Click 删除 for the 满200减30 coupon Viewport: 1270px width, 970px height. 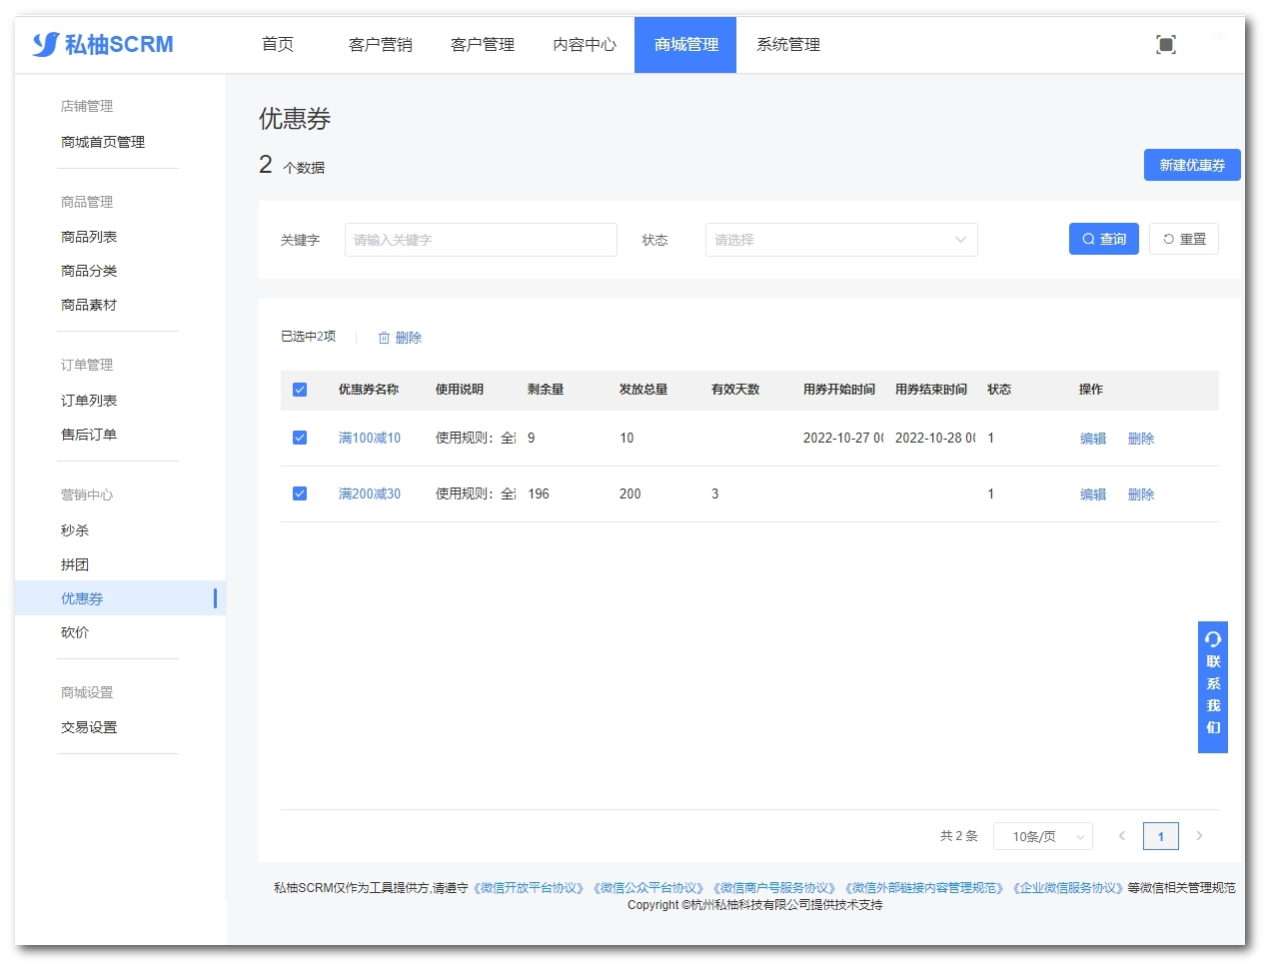pyautogui.click(x=1140, y=494)
